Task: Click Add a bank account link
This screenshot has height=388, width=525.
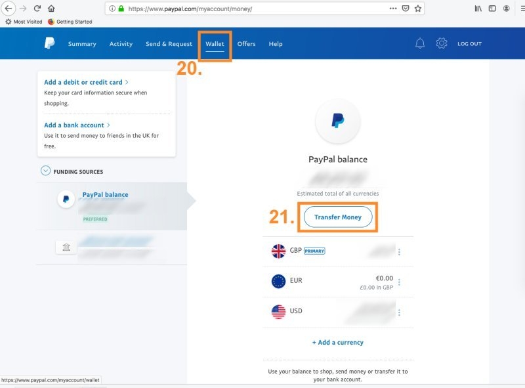Action: pyautogui.click(x=74, y=125)
